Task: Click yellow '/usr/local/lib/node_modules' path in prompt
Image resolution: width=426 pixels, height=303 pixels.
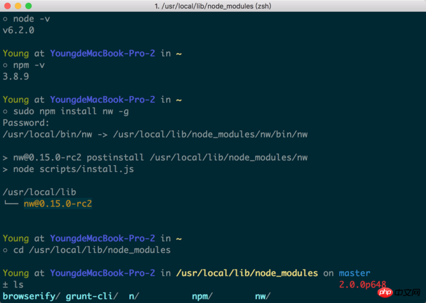Action: [x=247, y=273]
